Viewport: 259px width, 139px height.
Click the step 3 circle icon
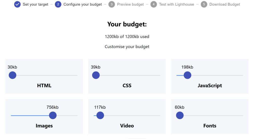point(112,4)
